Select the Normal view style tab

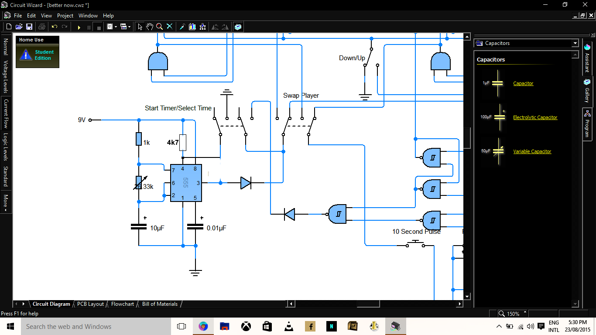pos(6,46)
